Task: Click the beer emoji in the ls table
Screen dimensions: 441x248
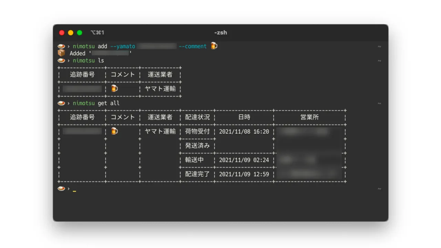Action: pos(114,89)
